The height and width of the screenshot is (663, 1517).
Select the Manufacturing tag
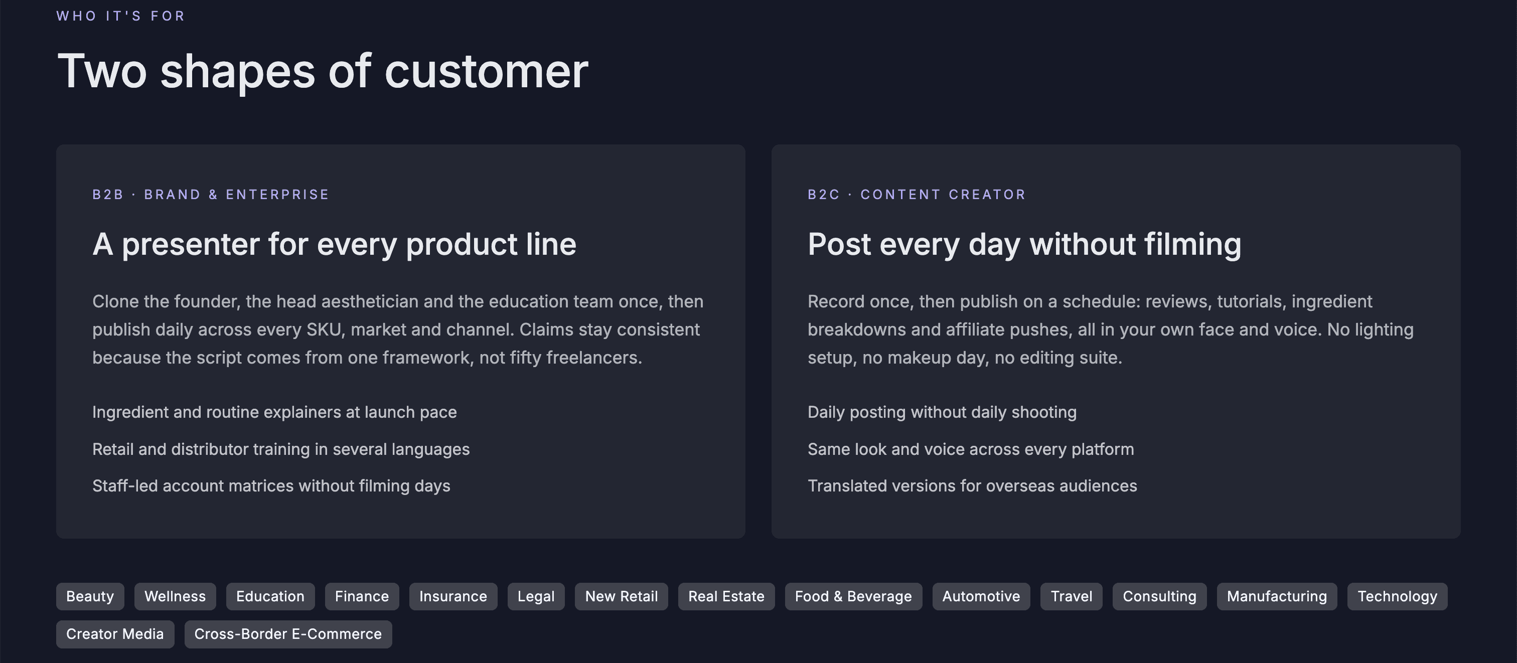click(x=1277, y=596)
